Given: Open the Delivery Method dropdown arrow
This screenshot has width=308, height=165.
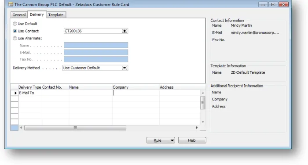Looking at the screenshot, I should 125,68.
